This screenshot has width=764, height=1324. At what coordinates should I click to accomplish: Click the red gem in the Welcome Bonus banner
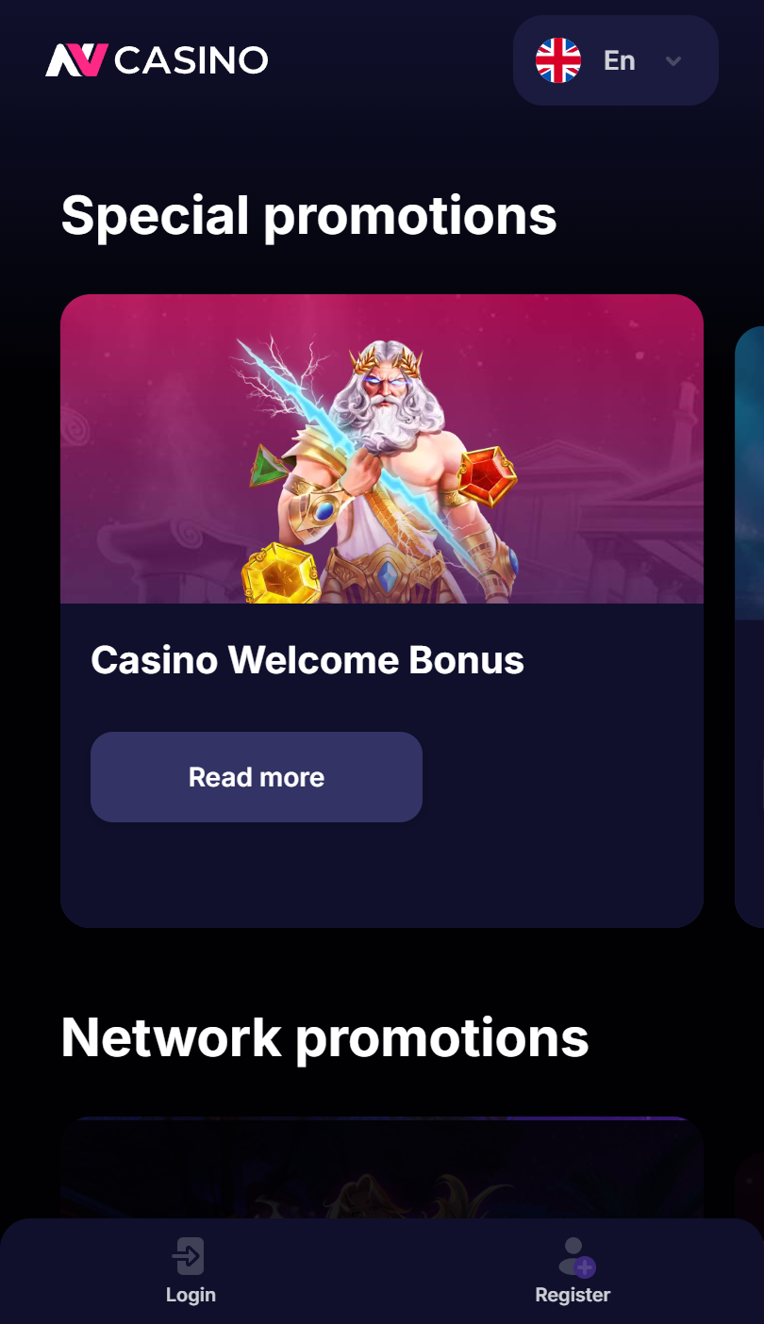point(487,476)
